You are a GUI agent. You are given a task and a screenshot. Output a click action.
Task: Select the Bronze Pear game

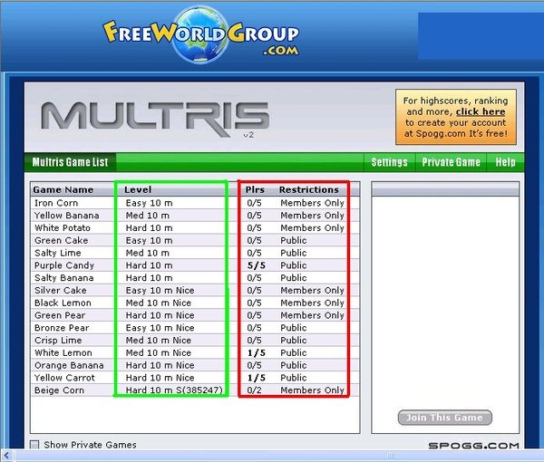coord(195,328)
